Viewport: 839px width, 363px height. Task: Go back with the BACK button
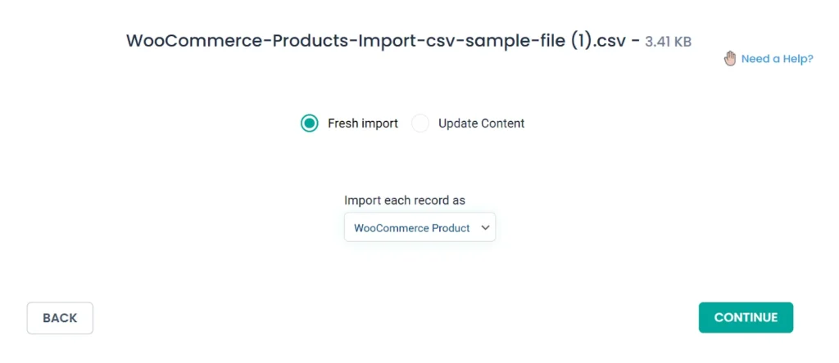point(60,318)
